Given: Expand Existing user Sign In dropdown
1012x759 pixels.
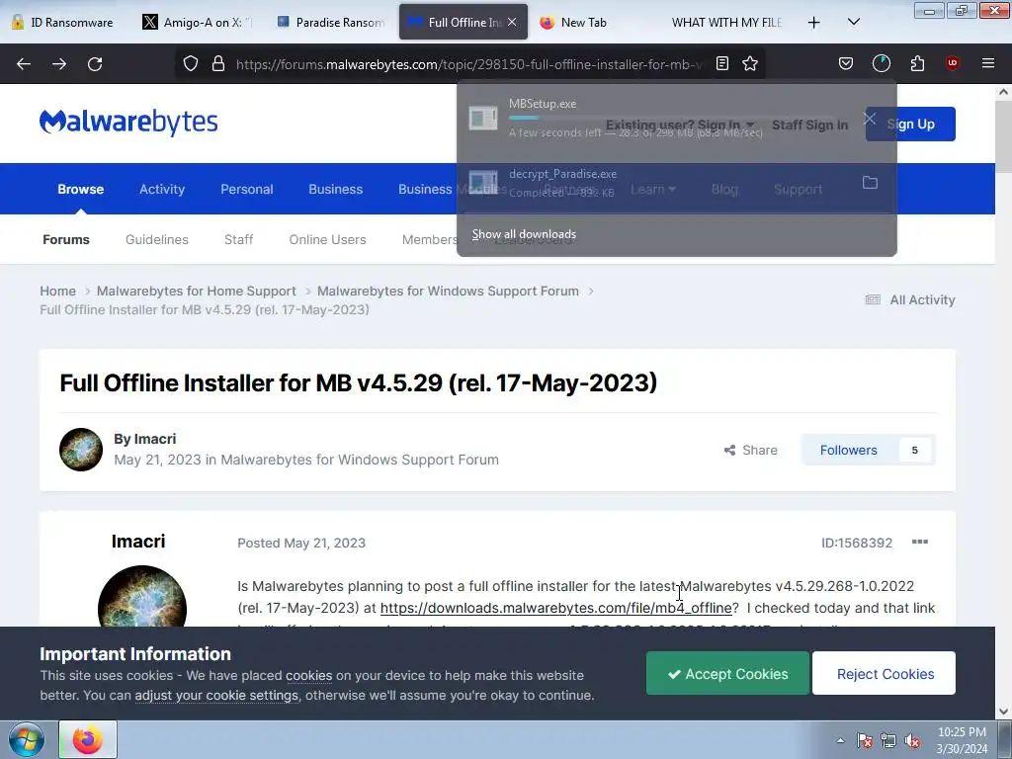Looking at the screenshot, I should pyautogui.click(x=680, y=125).
